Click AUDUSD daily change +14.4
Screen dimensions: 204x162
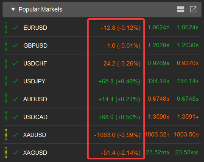[106, 99]
